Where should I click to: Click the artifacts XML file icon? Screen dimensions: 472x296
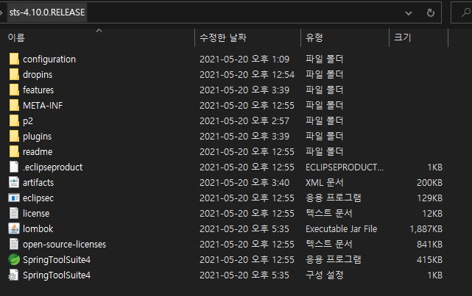pyautogui.click(x=14, y=183)
